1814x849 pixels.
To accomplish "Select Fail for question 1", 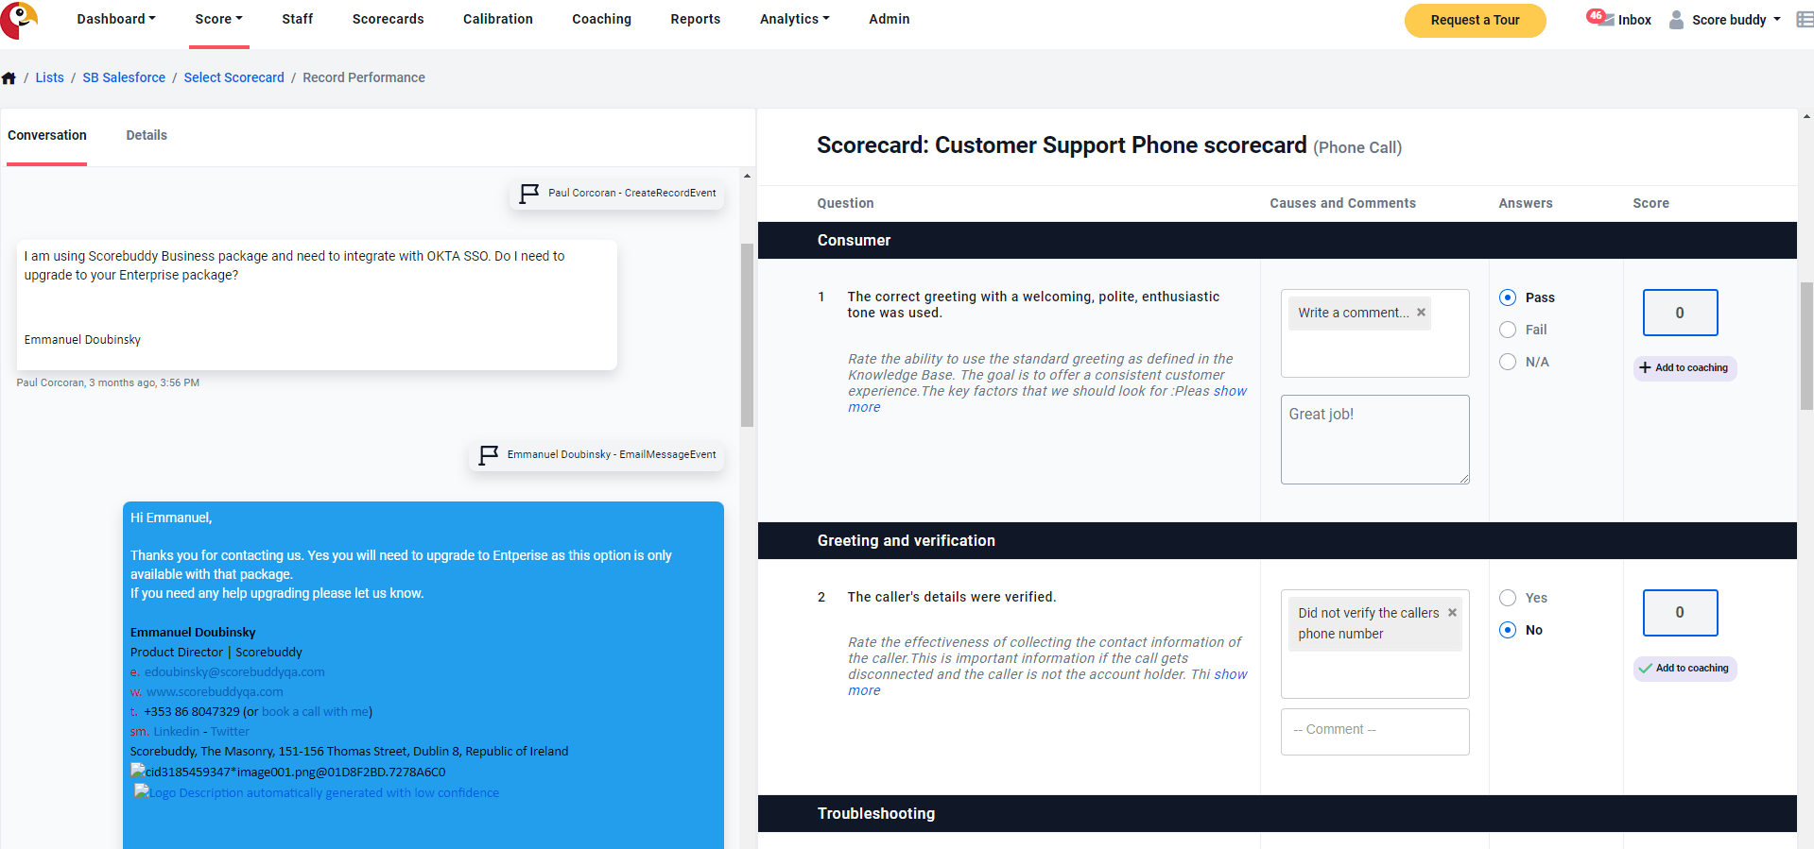I will [1508, 330].
